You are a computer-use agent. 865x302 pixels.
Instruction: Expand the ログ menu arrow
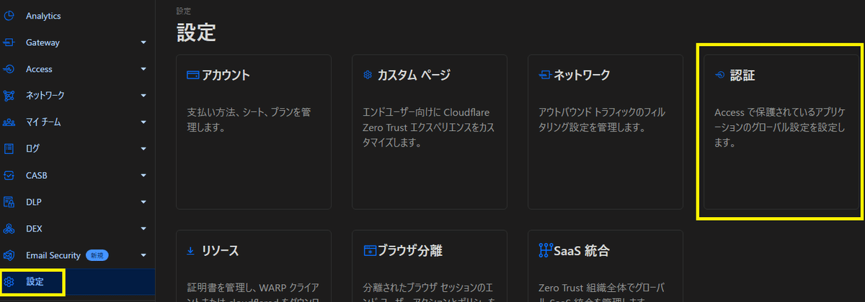[143, 149]
